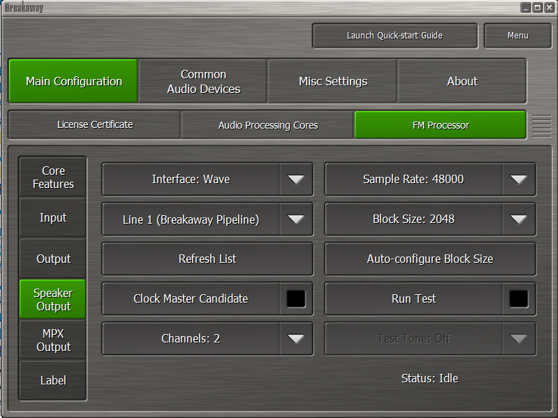Expand the Sample Rate: 48000 dropdown arrow
The height and width of the screenshot is (418, 558).
518,179
